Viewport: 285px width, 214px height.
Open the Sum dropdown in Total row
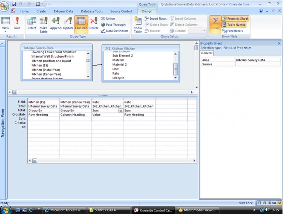121,111
